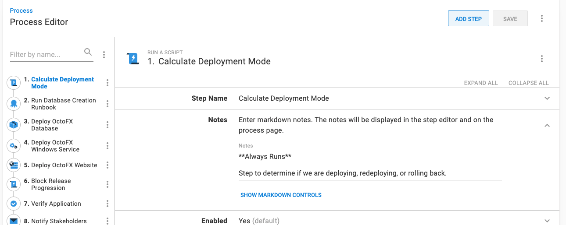This screenshot has height=225, width=566.
Task: Click the ADD STEP button
Action: click(468, 19)
